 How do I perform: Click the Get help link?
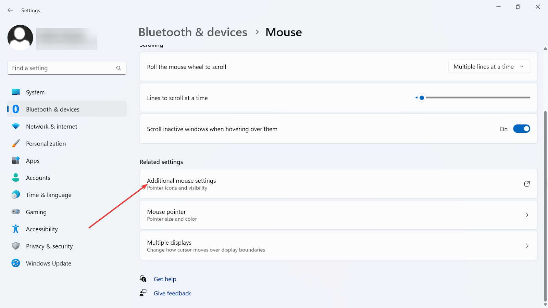point(165,279)
